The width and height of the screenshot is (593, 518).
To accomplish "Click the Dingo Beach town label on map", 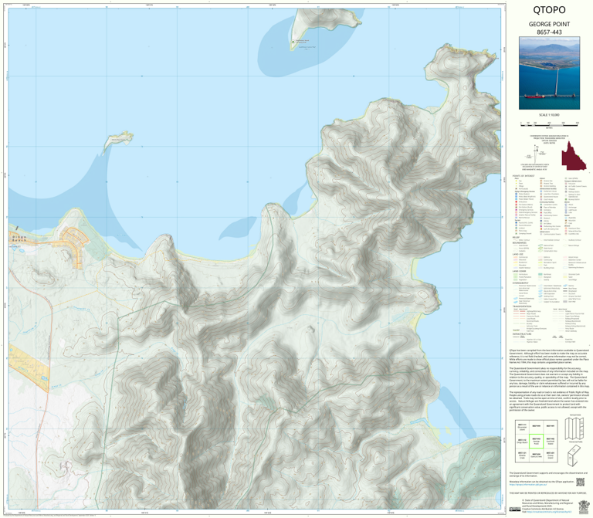I will [19, 239].
